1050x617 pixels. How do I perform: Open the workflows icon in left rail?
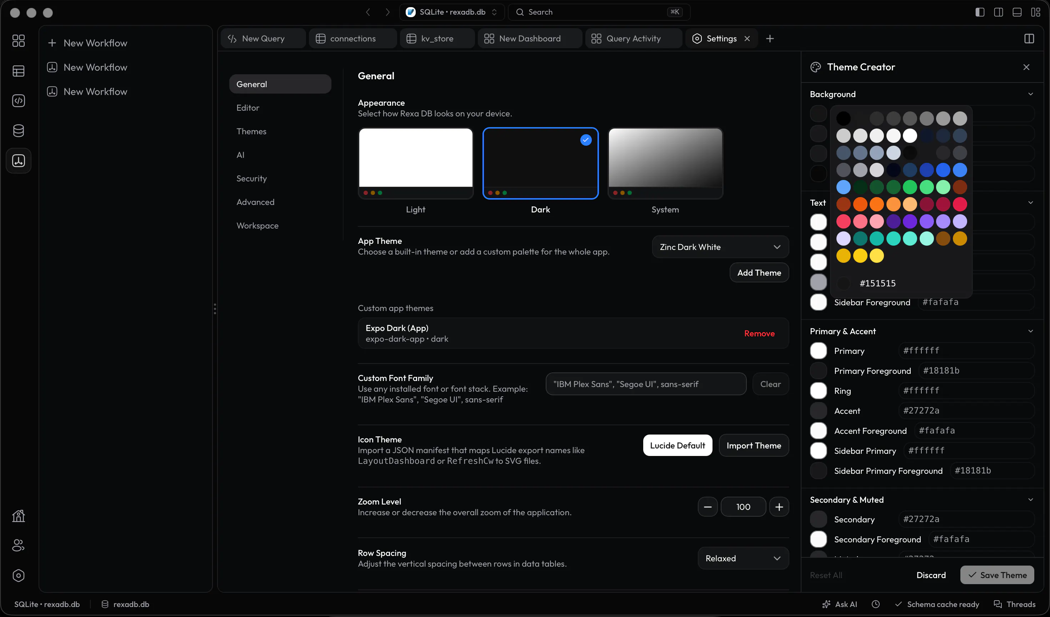[x=18, y=160]
